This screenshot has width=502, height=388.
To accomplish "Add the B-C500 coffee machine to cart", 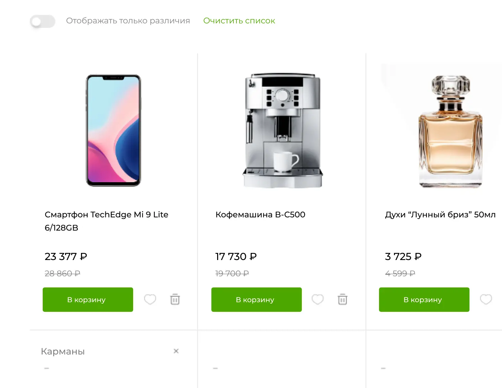I will (x=256, y=300).
